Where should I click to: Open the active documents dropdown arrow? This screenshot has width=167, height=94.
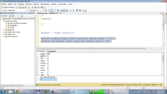click(160, 13)
